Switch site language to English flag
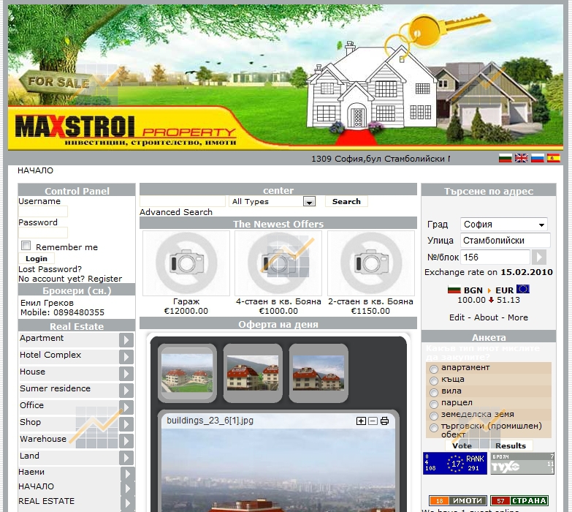 [x=521, y=158]
